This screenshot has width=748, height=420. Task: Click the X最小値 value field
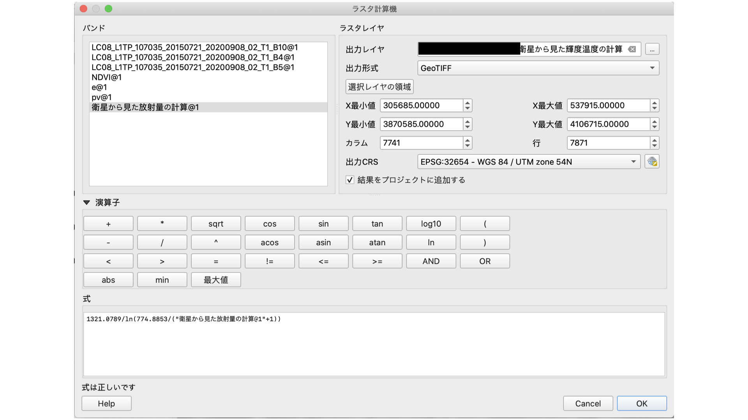(421, 105)
